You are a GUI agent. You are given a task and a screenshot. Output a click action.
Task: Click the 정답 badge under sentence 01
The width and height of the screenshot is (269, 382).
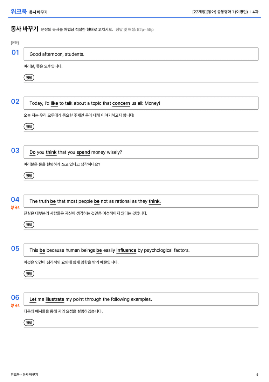click(29, 77)
